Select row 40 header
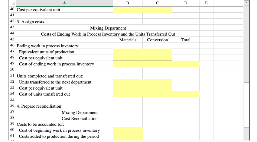257x142 pixels. pos(12,9)
